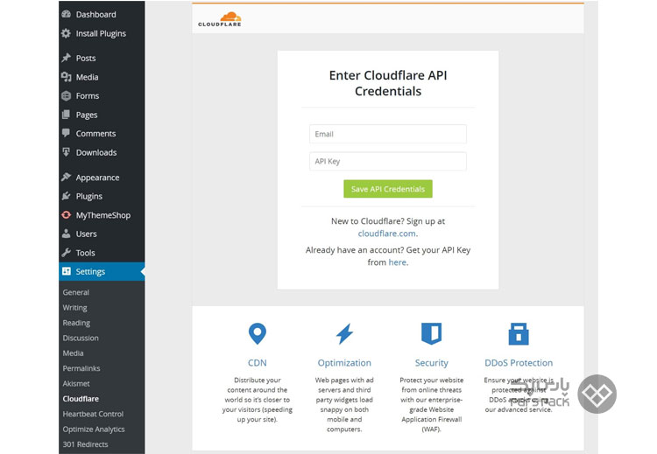Click the Comments bubble icon

(x=66, y=133)
